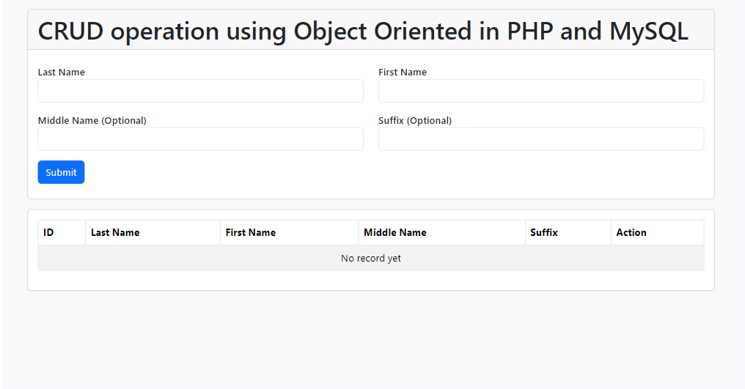Screen dimensions: 745x389
Task: Click the CRUD operation page heading
Action: (x=363, y=32)
